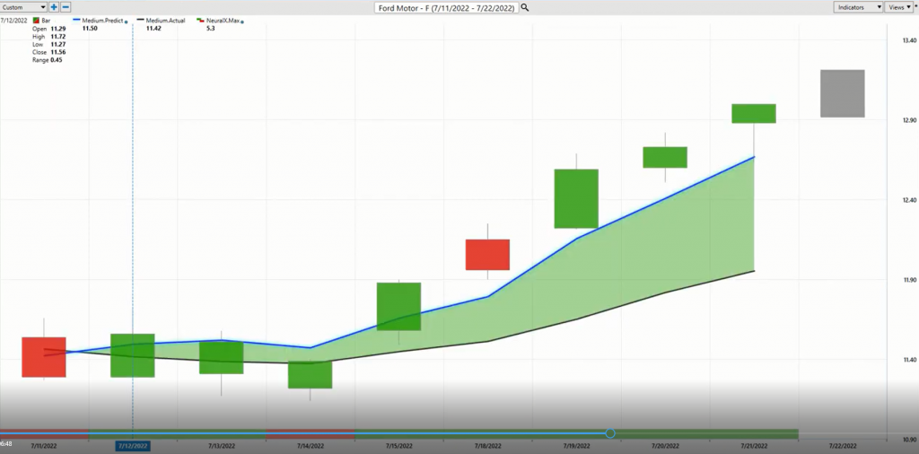Toggle the dot beside Medium.Predict label

[x=127, y=21]
